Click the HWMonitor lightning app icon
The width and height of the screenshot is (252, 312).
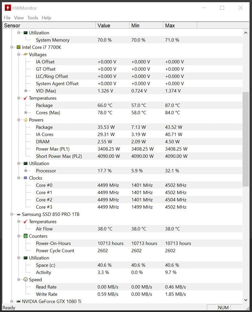[x=8, y=8]
